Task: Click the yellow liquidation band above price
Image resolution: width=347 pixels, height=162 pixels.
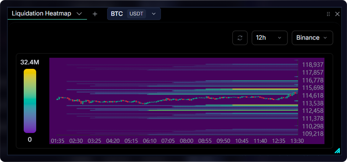Action: 265,89
